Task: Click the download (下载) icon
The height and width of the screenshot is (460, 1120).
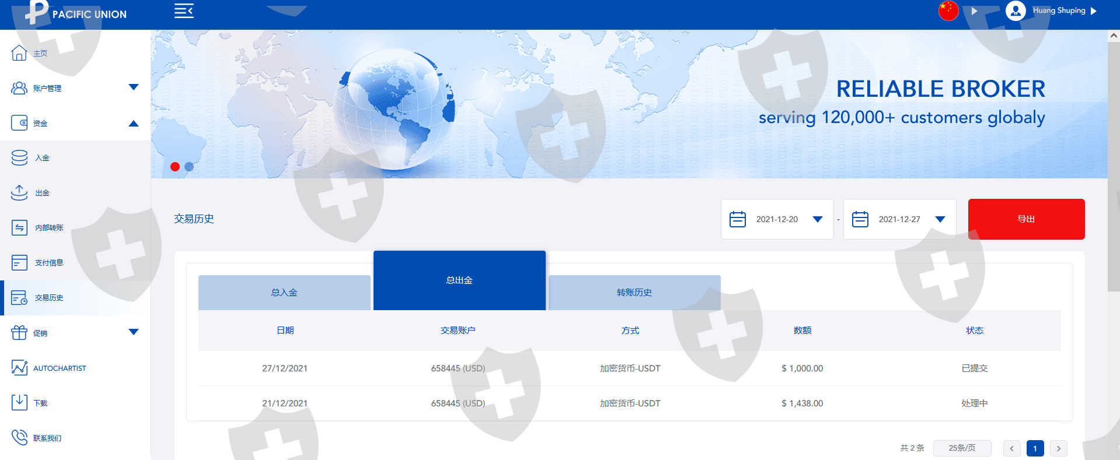Action: pyautogui.click(x=19, y=402)
